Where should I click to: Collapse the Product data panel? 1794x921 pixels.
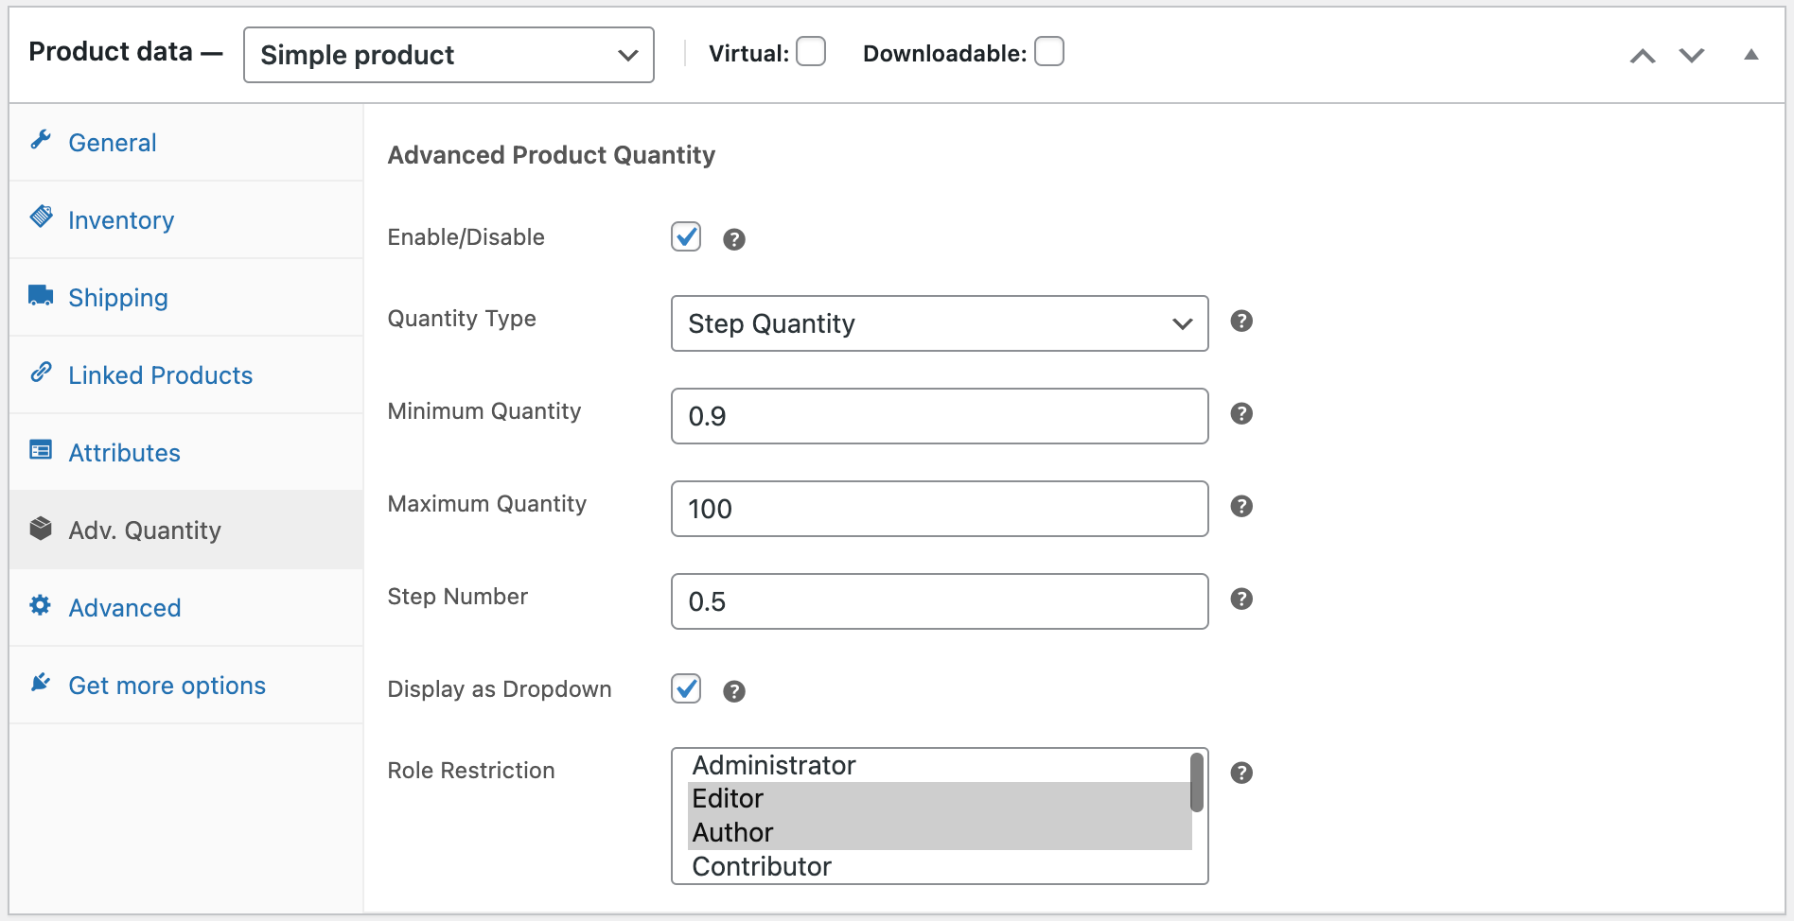(1751, 55)
